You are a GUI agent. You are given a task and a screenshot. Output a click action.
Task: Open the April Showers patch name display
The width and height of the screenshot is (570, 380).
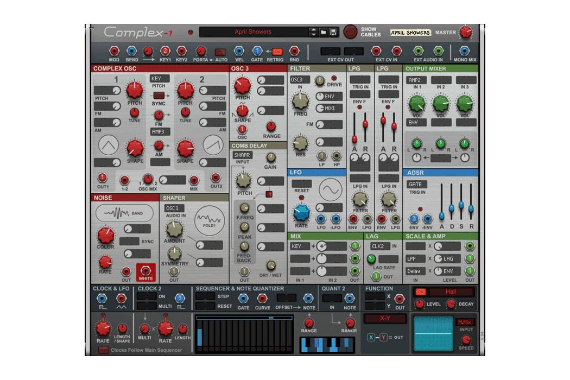click(253, 32)
